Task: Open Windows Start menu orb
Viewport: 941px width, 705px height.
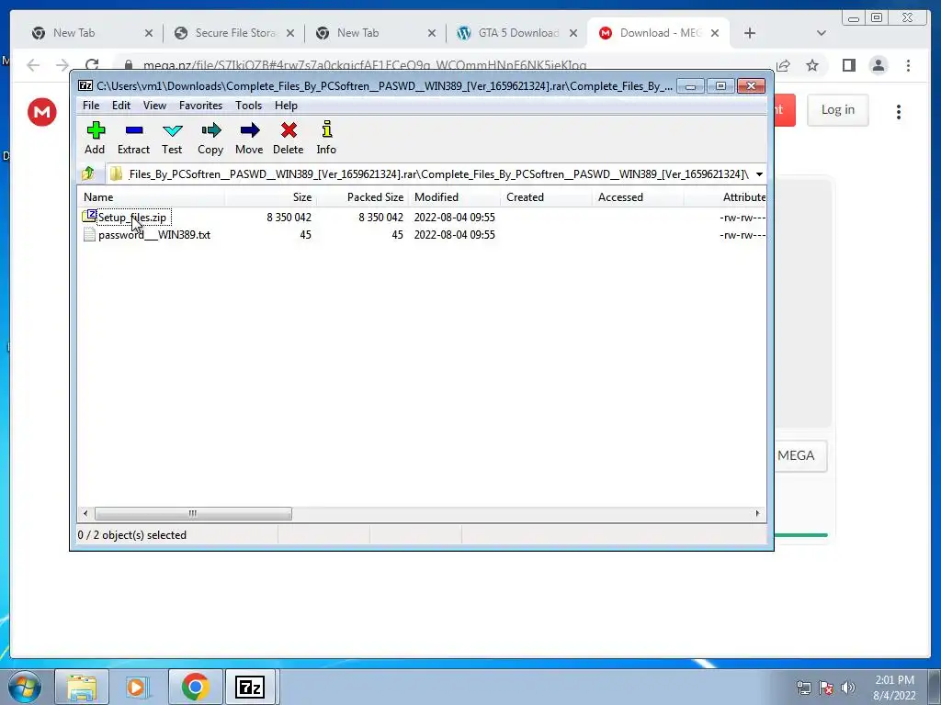Action: pyautogui.click(x=25, y=687)
